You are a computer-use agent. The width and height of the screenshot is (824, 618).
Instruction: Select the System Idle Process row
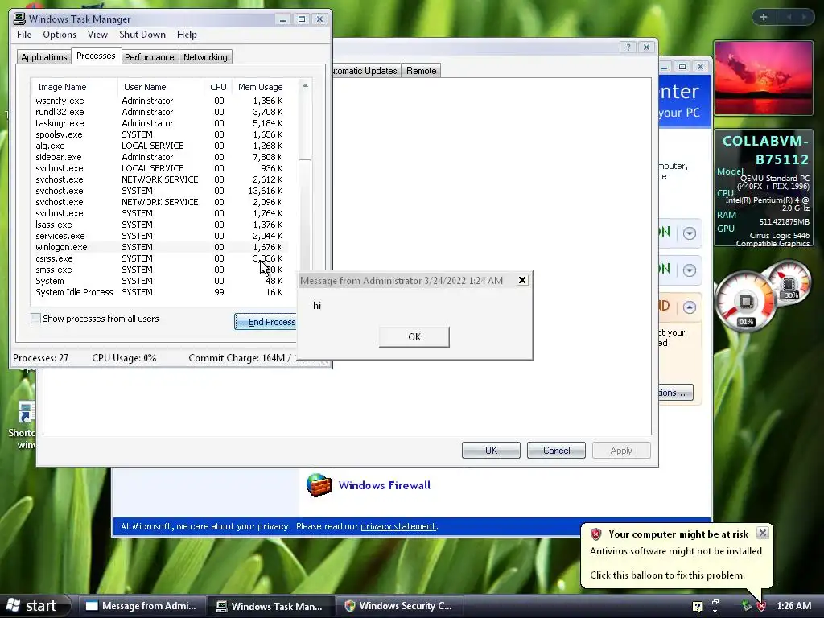coord(159,292)
